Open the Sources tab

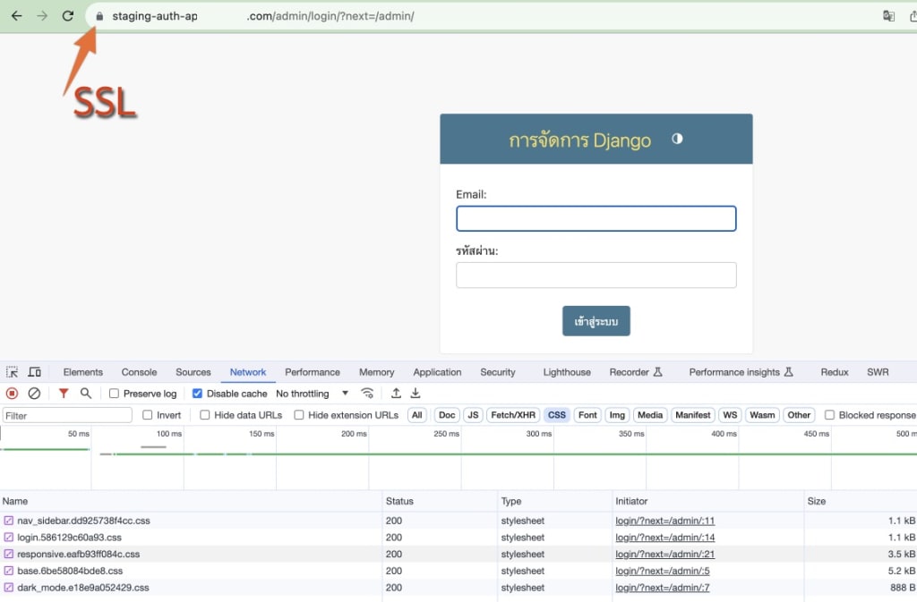click(193, 372)
